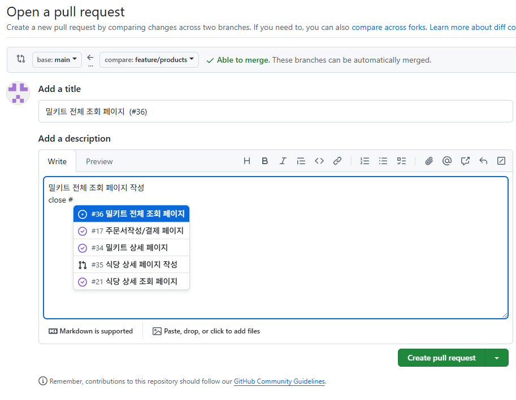Viewport: 516px width, 400px height.
Task: Open GitHub Community Guidelines link
Action: [279, 381]
